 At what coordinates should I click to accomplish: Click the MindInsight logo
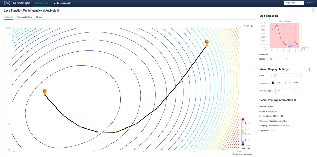(17, 3)
